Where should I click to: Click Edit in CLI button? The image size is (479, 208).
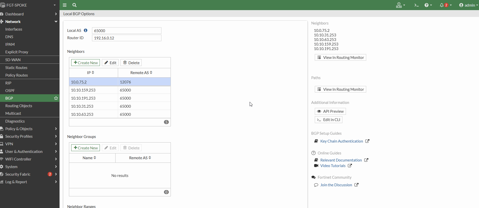pos(328,120)
